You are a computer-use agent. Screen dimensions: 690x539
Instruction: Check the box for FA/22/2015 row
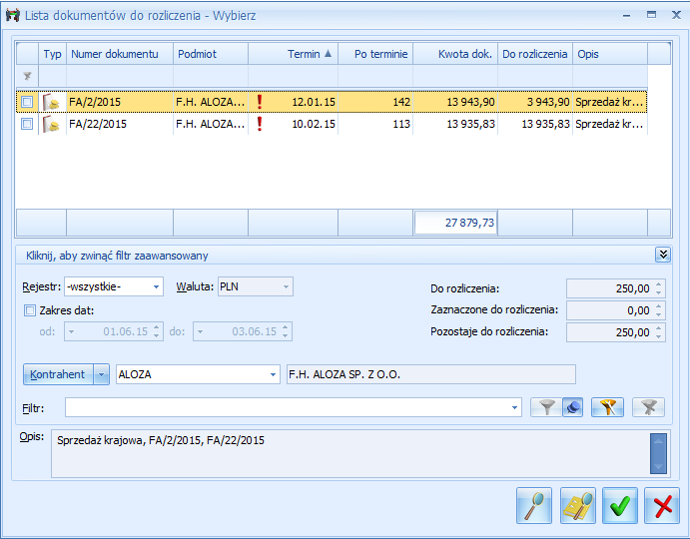click(27, 124)
